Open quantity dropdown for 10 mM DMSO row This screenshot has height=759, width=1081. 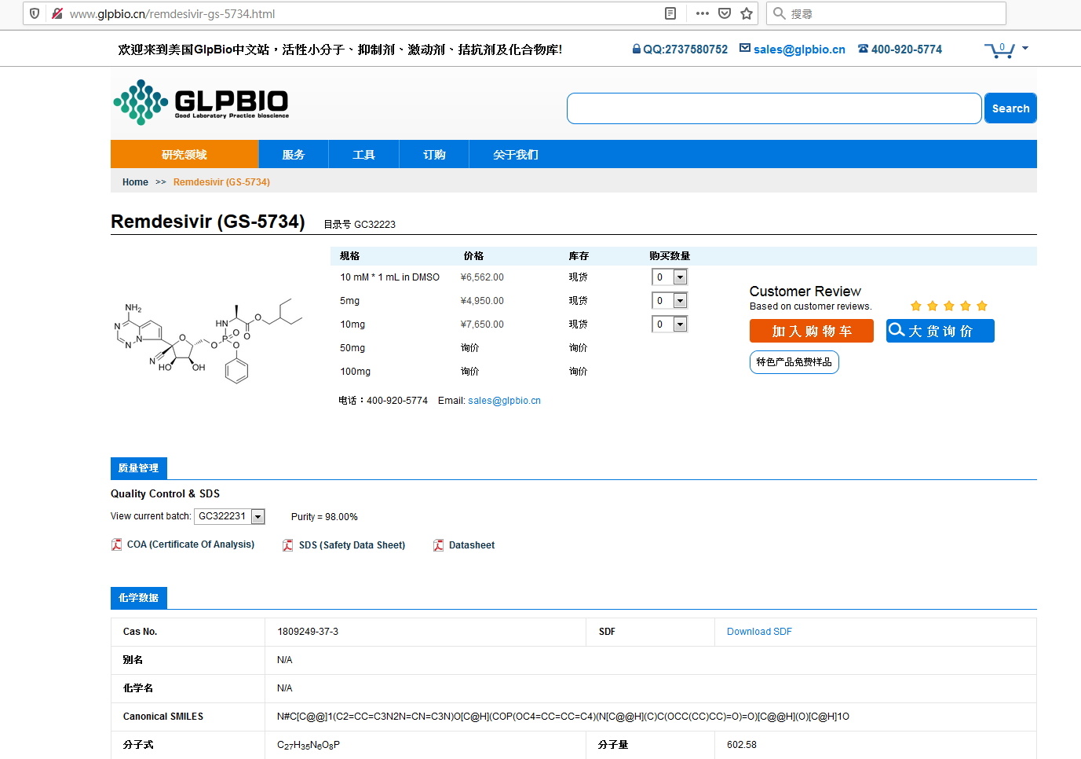(x=670, y=277)
